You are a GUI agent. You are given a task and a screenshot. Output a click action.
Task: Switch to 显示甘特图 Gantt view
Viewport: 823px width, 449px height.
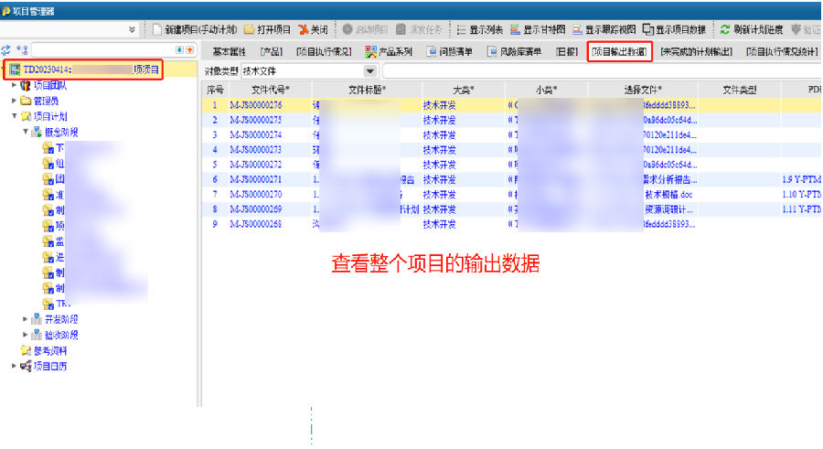point(518,29)
